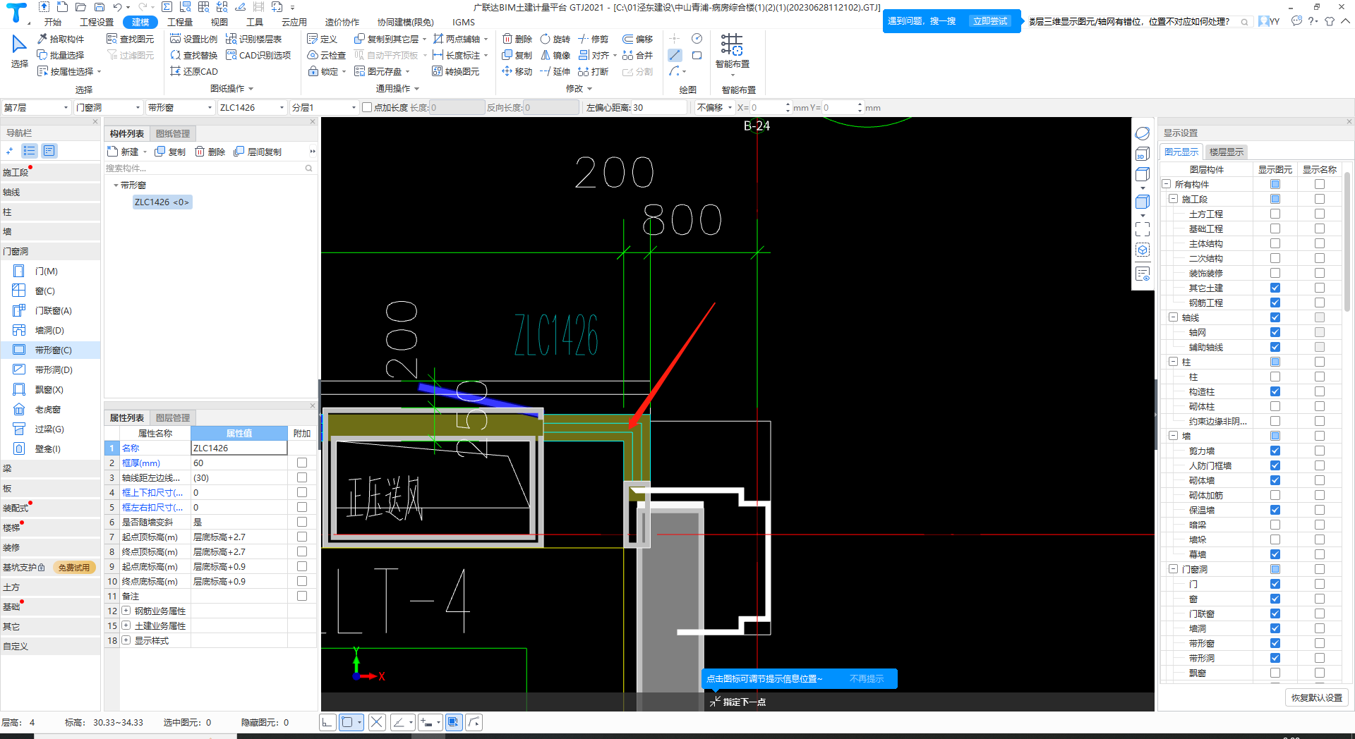The height and width of the screenshot is (739, 1355).
Task: Click 识别楼层表 recognize floor table
Action: click(x=254, y=39)
